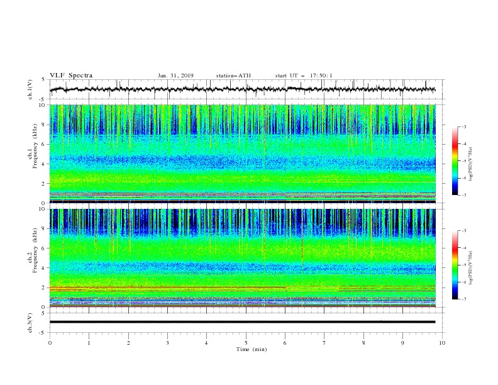Viewport: 498px width, 385px height.
Task: Click the ch.1 voltage waveform trace
Action: click(x=242, y=89)
